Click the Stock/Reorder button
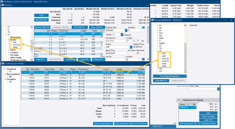235x129 pixels. pyautogui.click(x=41, y=20)
